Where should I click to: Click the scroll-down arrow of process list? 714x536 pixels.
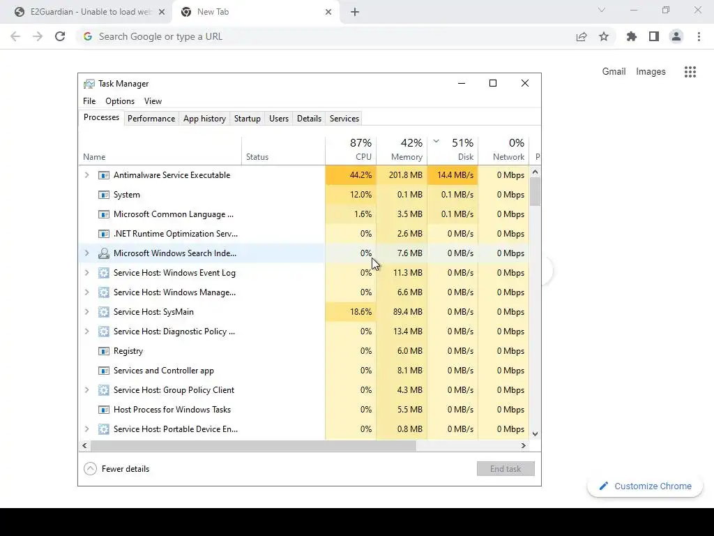[535, 434]
